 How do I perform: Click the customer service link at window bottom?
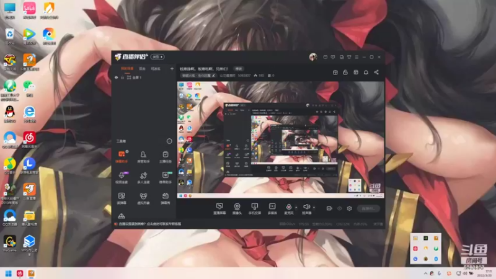coord(150,224)
